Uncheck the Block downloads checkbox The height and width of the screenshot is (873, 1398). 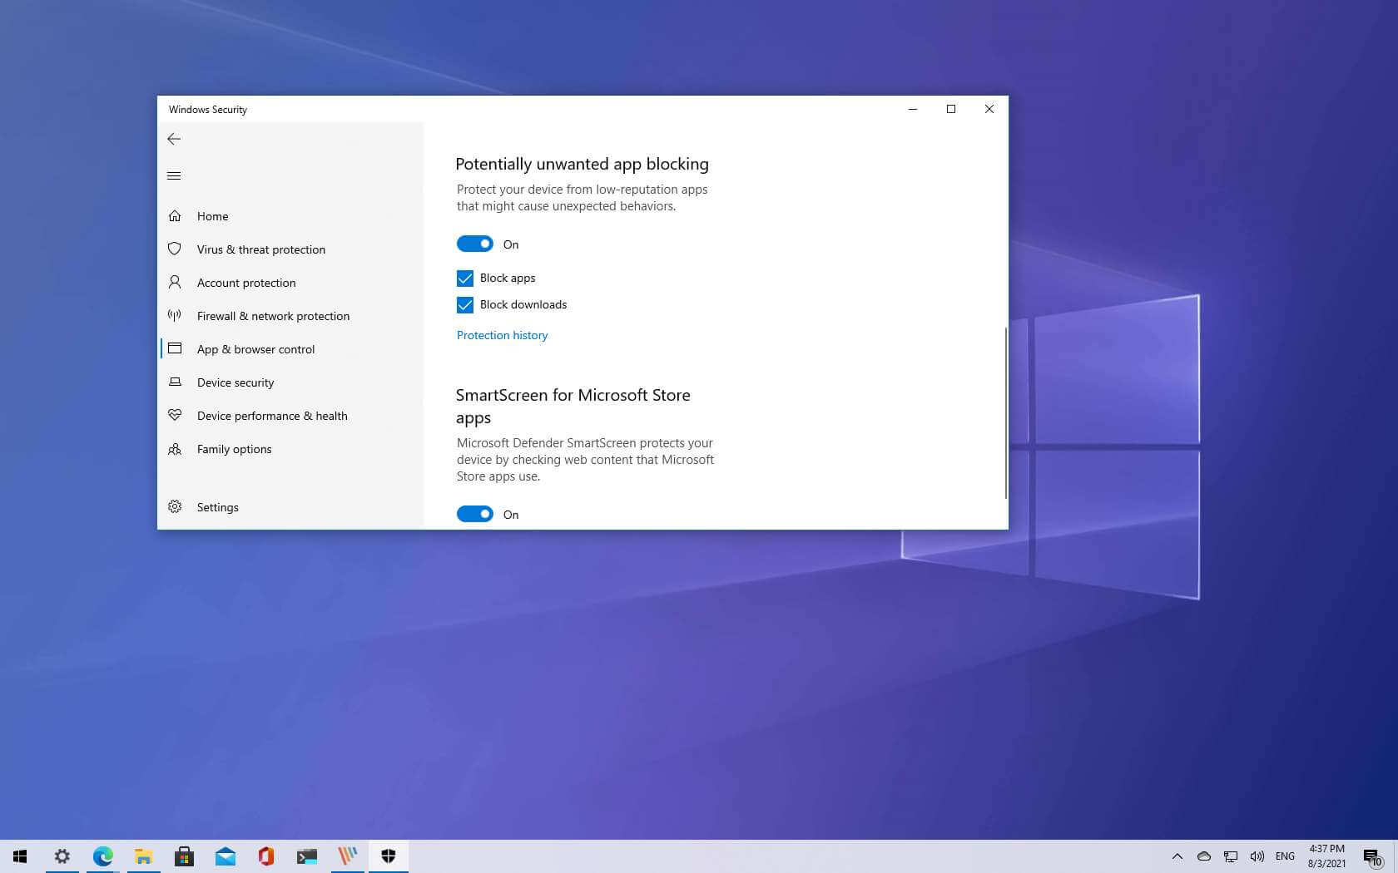(465, 305)
